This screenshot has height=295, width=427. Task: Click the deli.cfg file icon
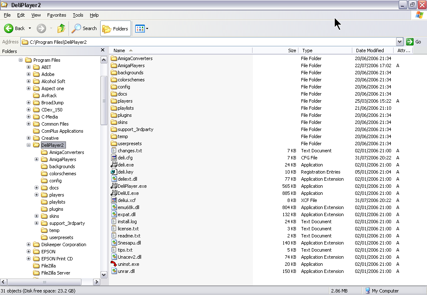tap(114, 158)
